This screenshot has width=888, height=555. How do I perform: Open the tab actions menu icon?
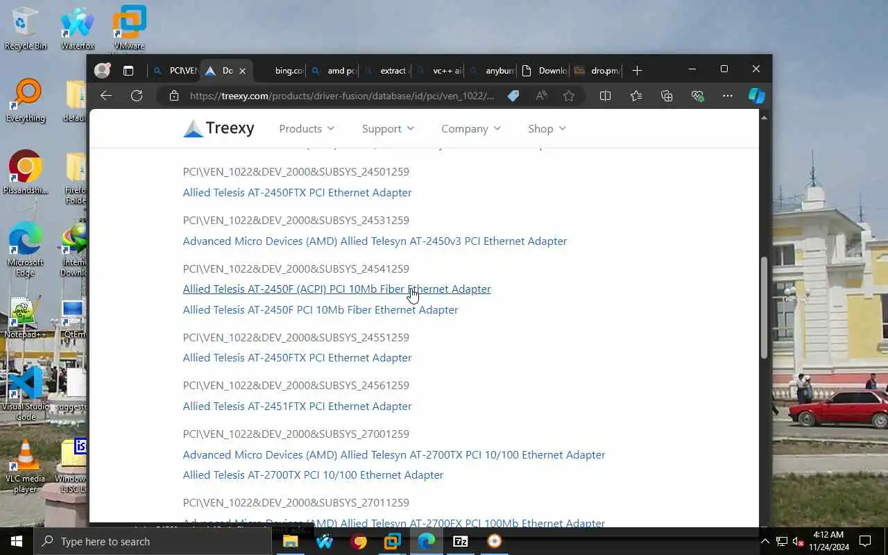tap(128, 71)
